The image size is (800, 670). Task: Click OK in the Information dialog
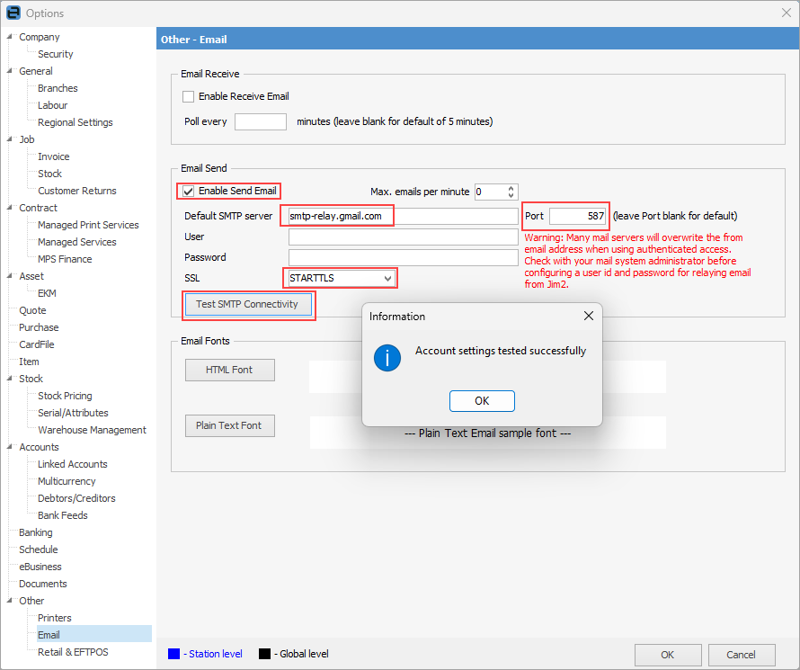(482, 401)
